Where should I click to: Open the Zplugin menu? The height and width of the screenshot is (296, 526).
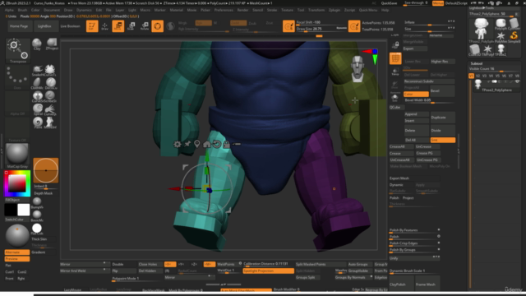click(x=335, y=10)
